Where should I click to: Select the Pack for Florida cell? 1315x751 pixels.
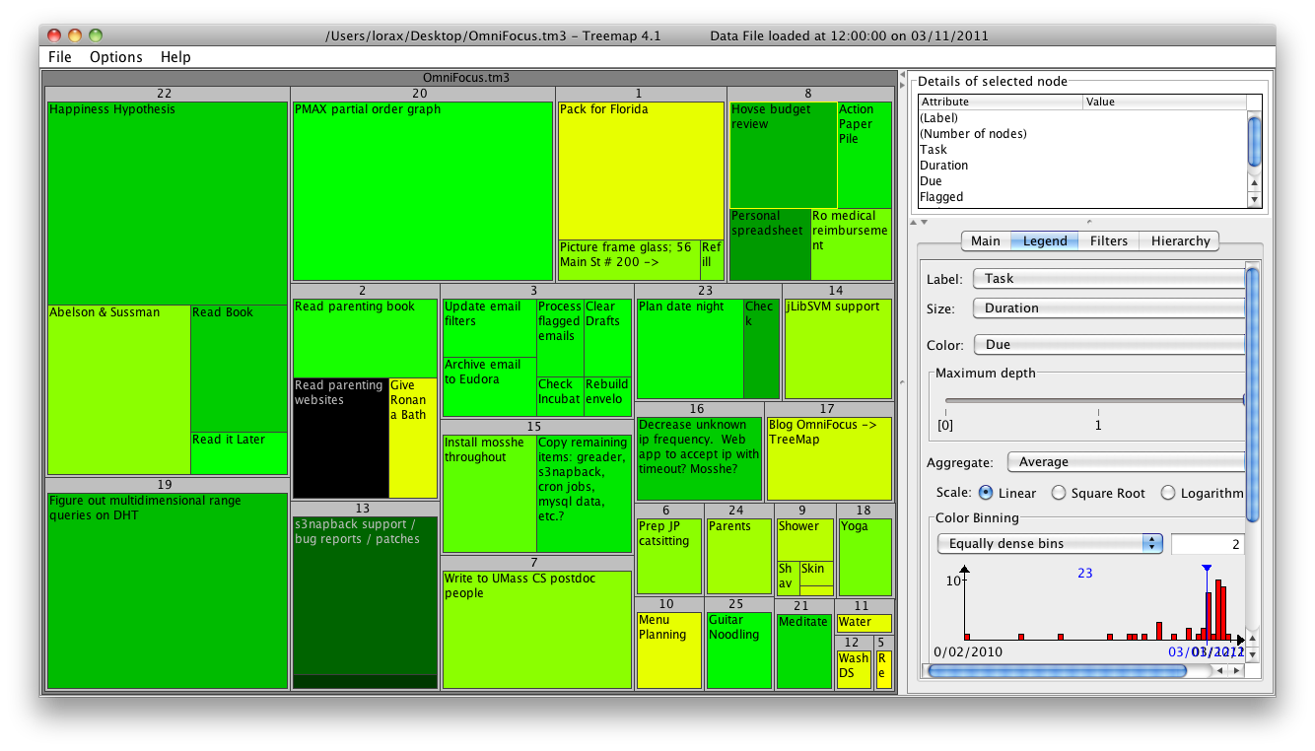coord(641,171)
